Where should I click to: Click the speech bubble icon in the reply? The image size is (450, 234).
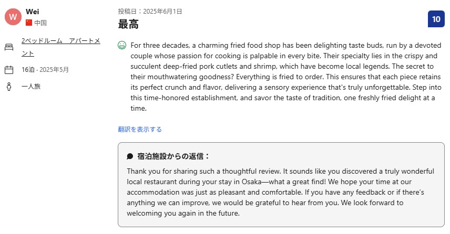[x=130, y=156]
